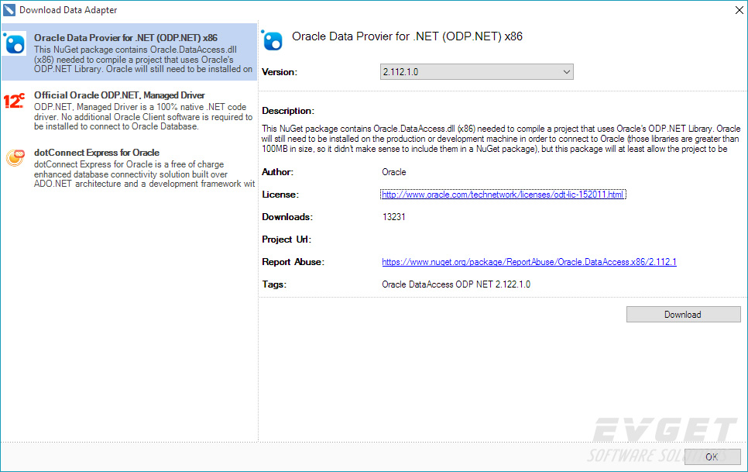Click the Description label
The height and width of the screenshot is (472, 748).
point(288,111)
